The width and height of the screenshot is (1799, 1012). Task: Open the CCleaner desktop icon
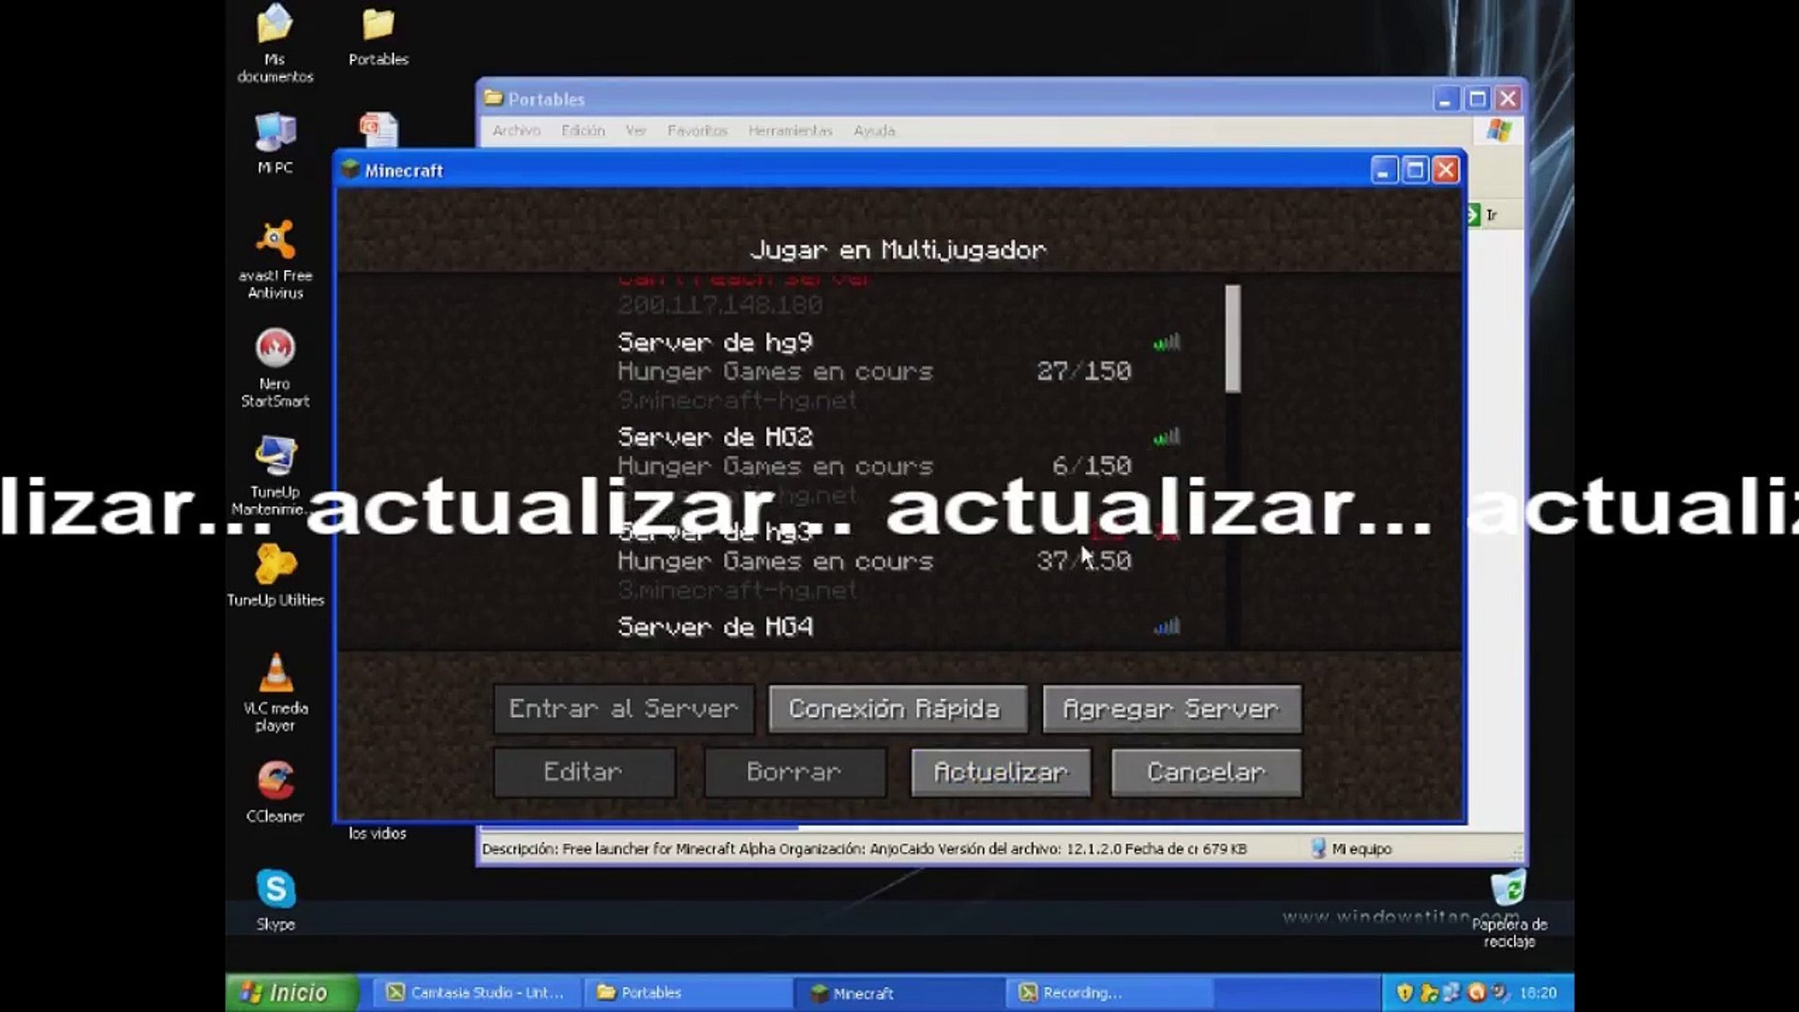pos(275,781)
